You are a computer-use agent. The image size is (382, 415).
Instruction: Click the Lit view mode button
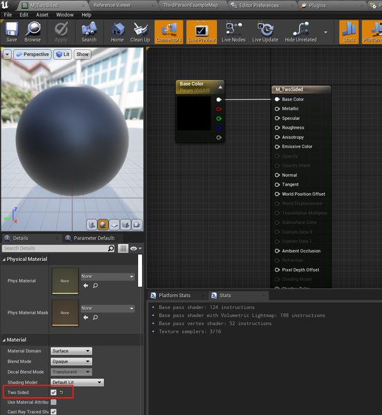[62, 54]
